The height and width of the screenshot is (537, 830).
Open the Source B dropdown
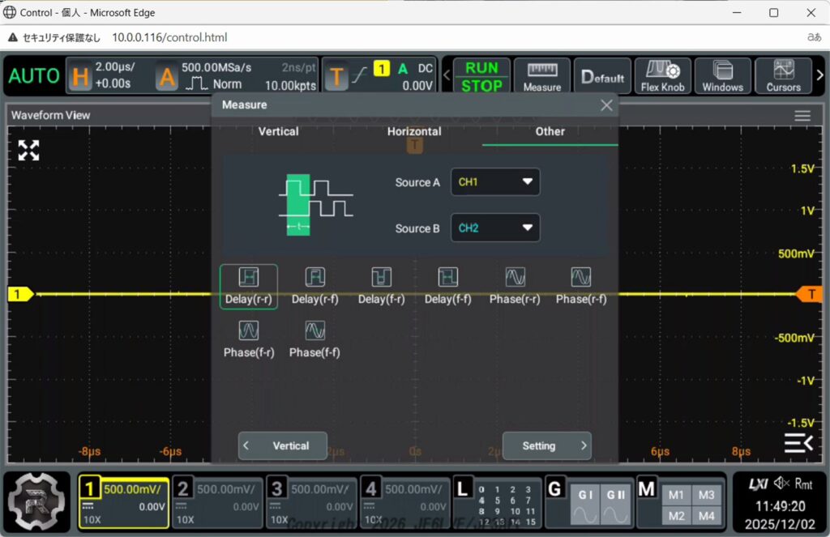click(495, 228)
